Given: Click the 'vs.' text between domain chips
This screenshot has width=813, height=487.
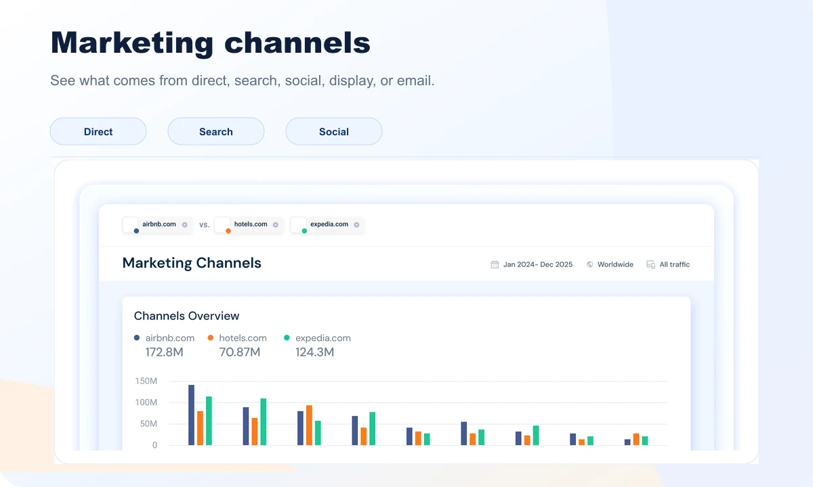Looking at the screenshot, I should (205, 225).
